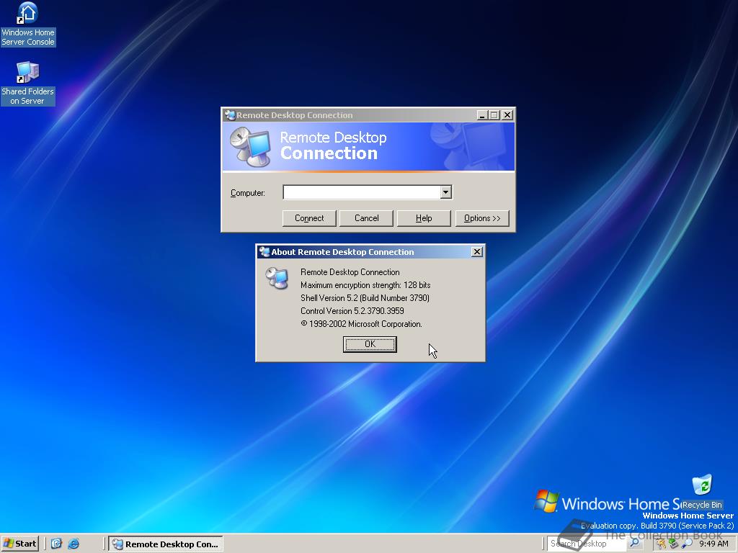Click inside the Search Desktop field
The image size is (738, 553).
coord(586,543)
